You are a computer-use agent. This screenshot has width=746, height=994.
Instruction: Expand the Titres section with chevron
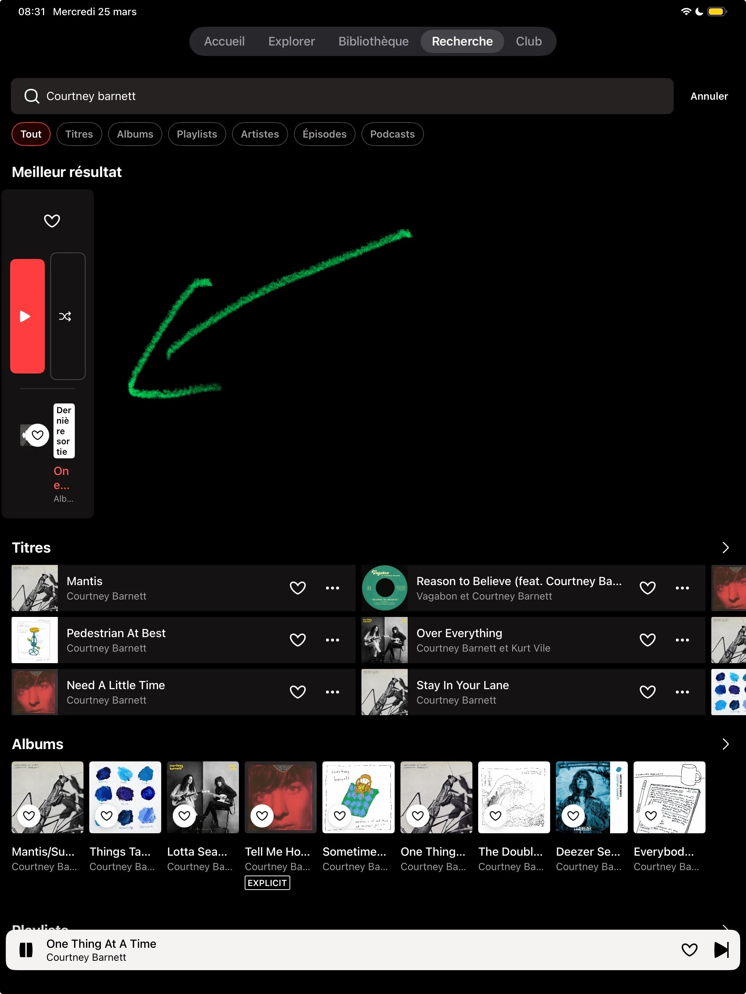(725, 547)
